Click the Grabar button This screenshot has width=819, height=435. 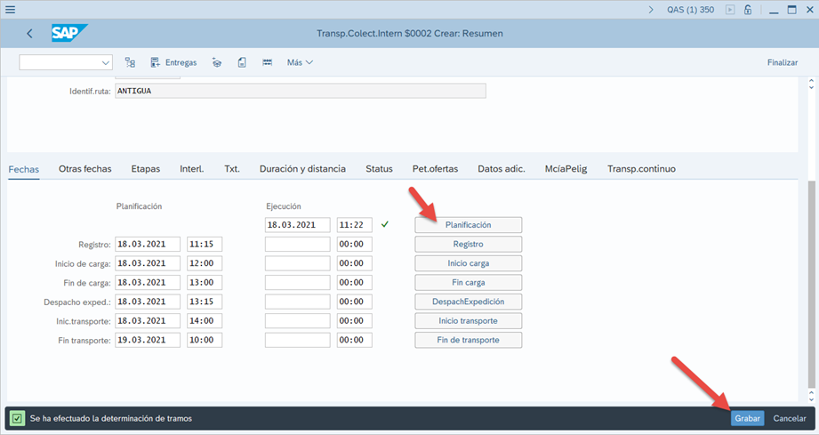tap(747, 418)
